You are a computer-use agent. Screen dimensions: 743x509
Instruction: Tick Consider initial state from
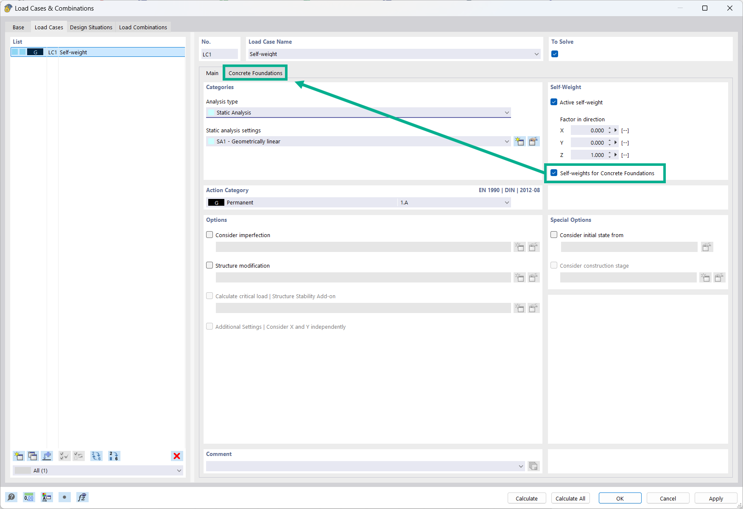(x=554, y=235)
